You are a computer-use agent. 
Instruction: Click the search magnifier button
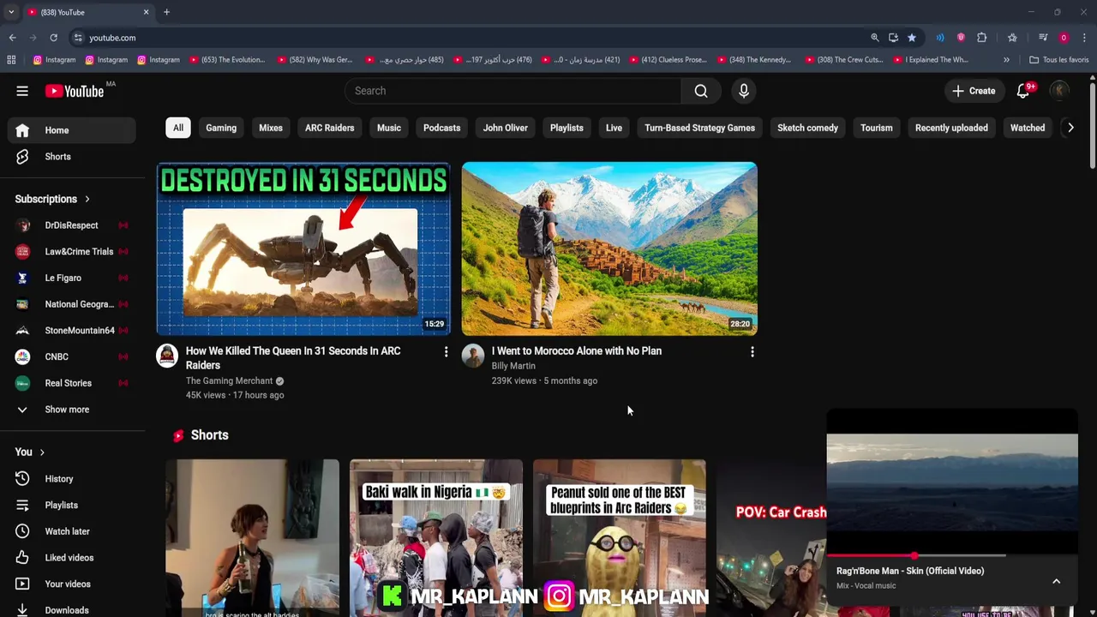701,91
